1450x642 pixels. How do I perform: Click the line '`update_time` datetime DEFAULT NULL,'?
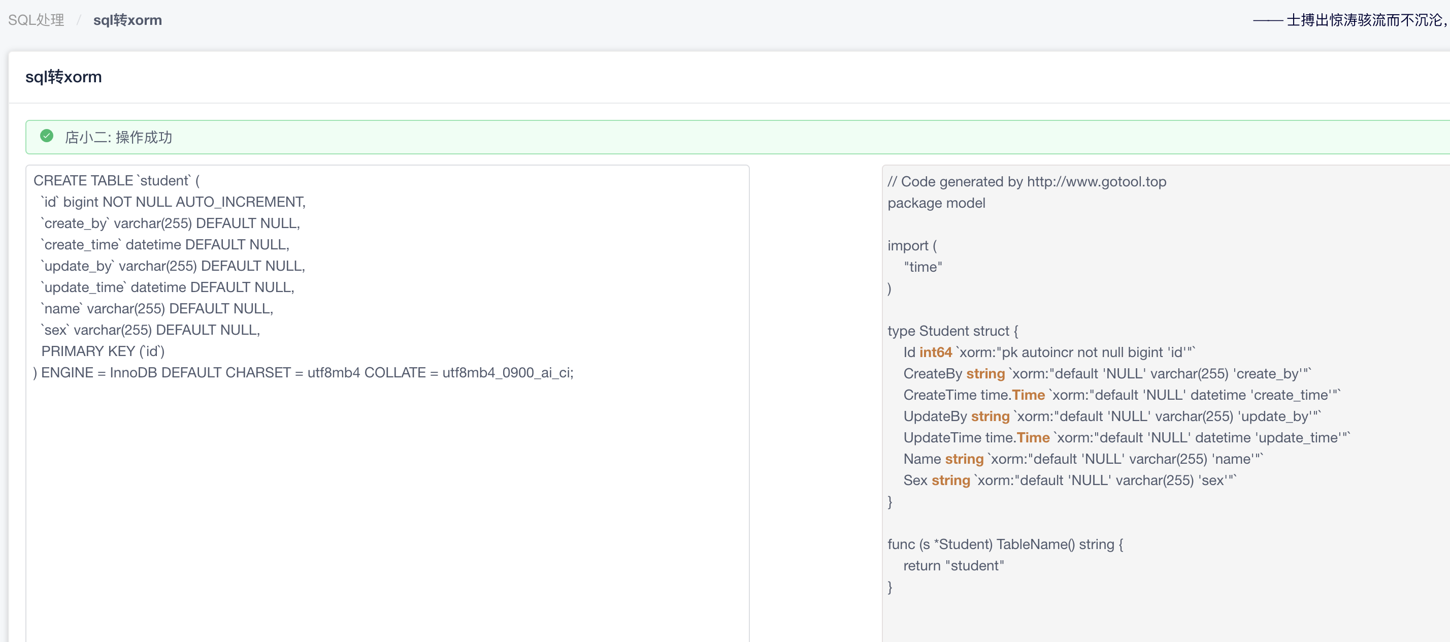pyautogui.click(x=168, y=288)
